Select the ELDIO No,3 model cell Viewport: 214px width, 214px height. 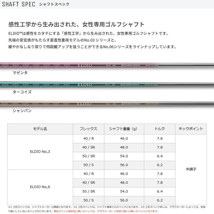click(x=40, y=152)
